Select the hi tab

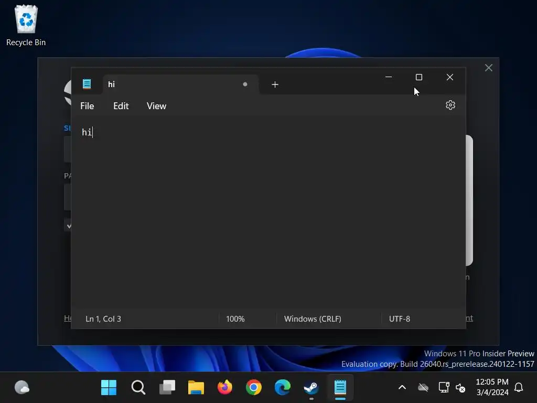180,84
